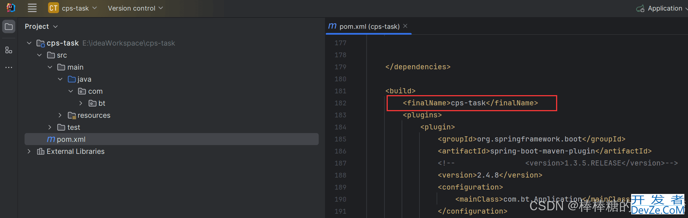Open the Version control dropdown
This screenshot has width=688, height=218.
click(x=135, y=8)
